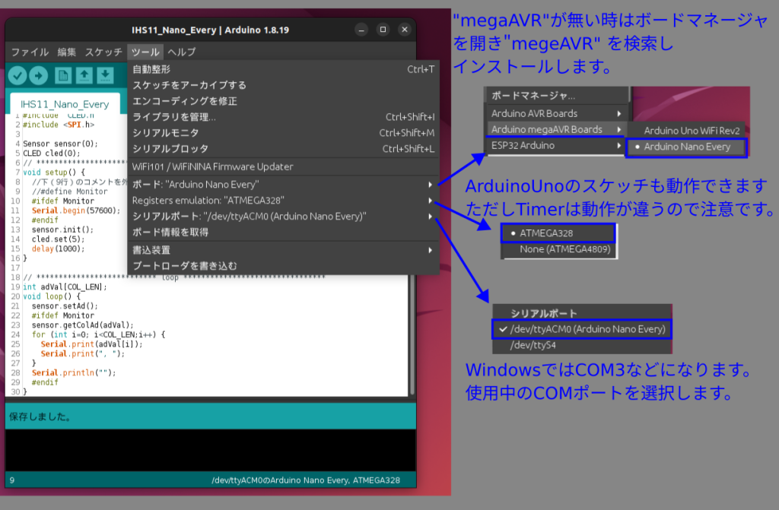Open ボードマネージャ... in the board submenu
779x510 pixels.
557,96
